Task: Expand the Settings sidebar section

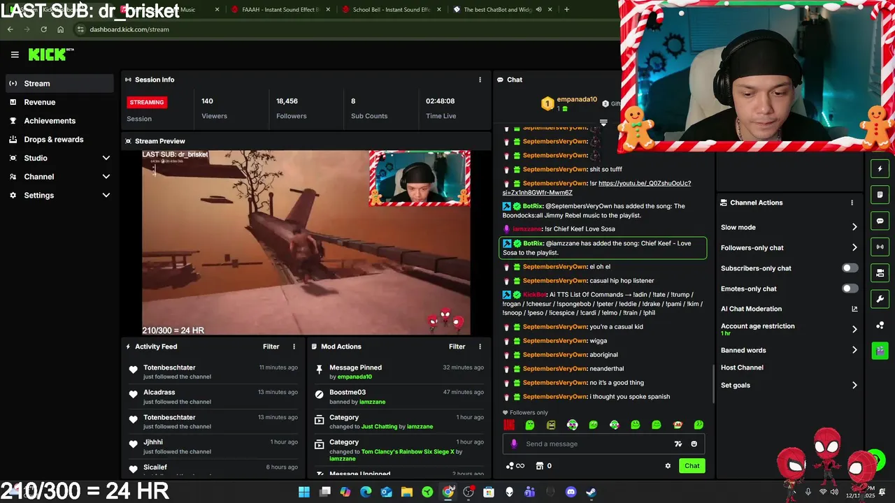Action: pos(106,196)
